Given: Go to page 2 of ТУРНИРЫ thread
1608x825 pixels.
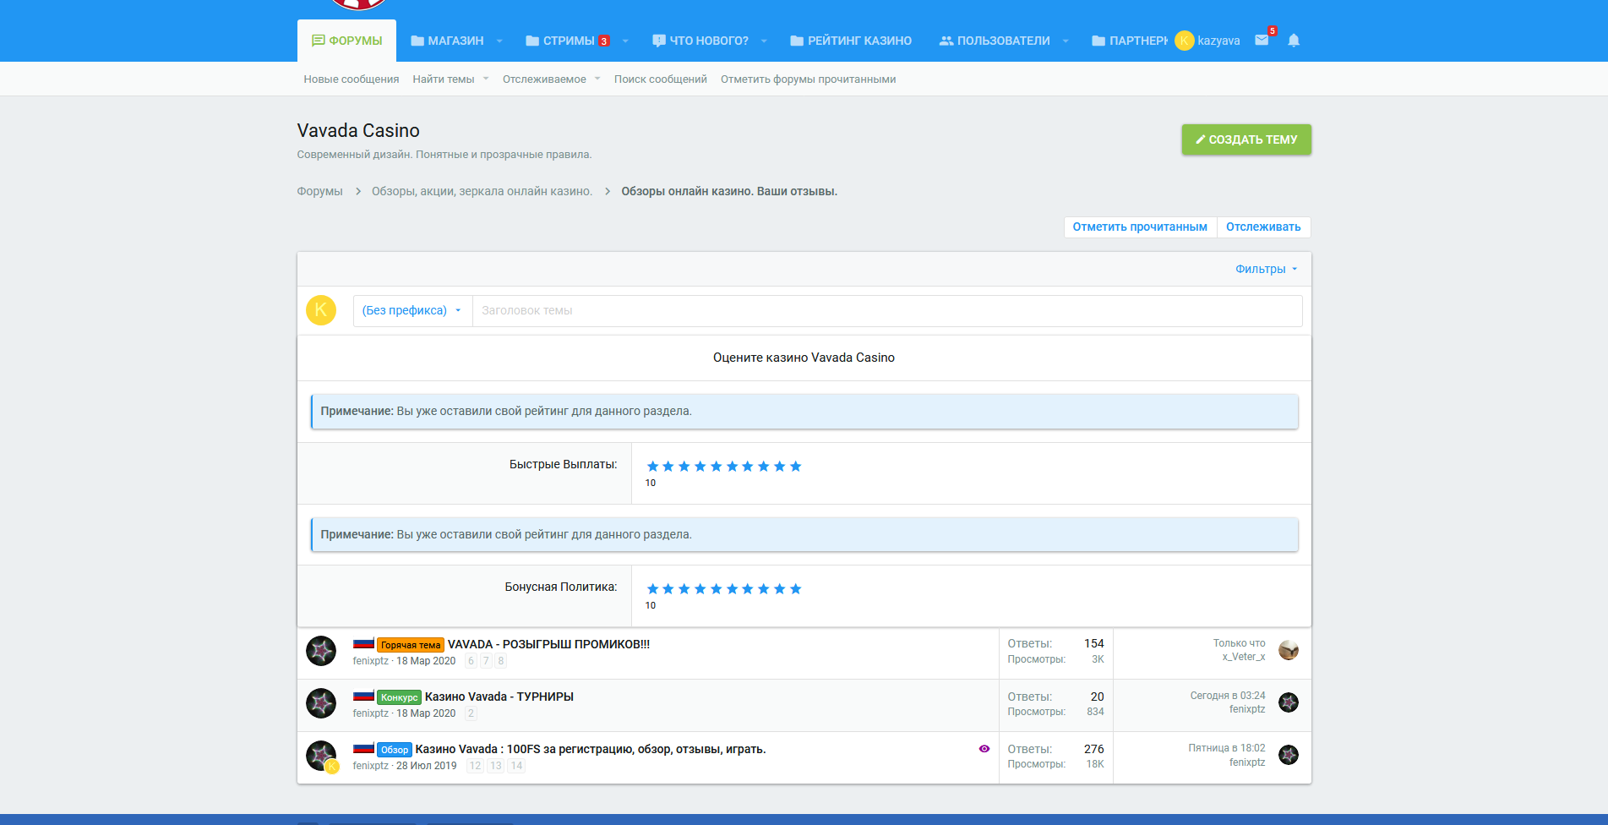Looking at the screenshot, I should pyautogui.click(x=471, y=713).
